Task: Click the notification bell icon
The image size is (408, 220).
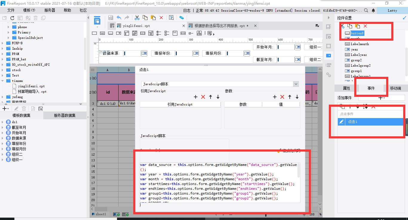Action: (373, 10)
